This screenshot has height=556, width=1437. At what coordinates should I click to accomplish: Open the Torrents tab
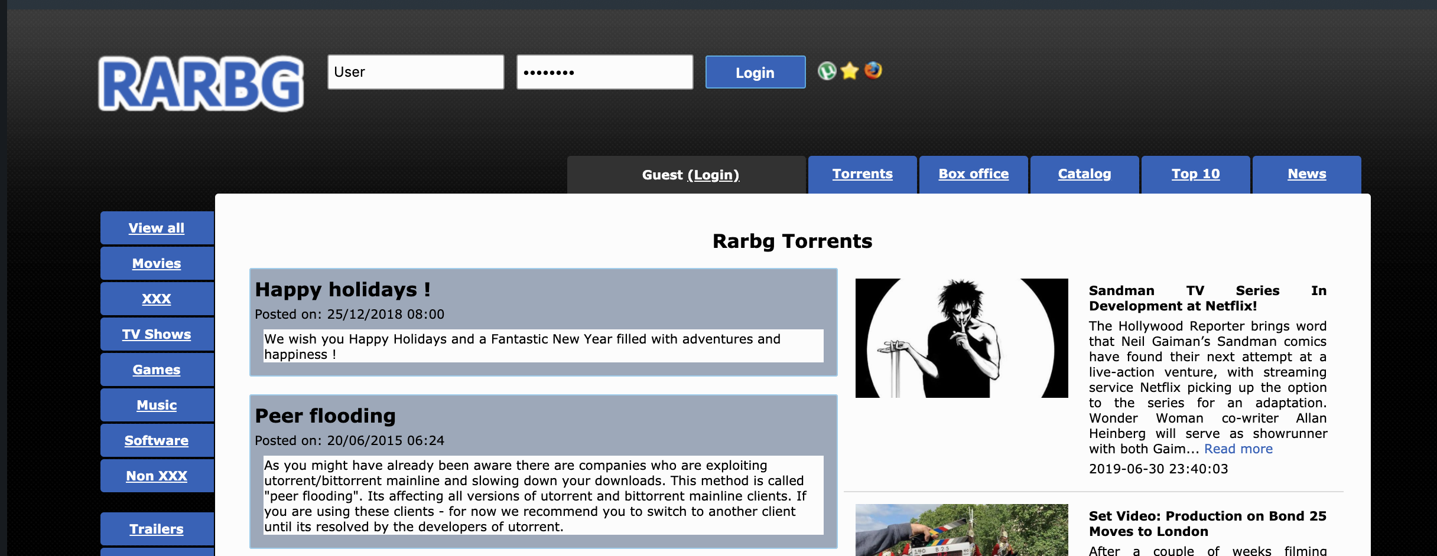863,174
